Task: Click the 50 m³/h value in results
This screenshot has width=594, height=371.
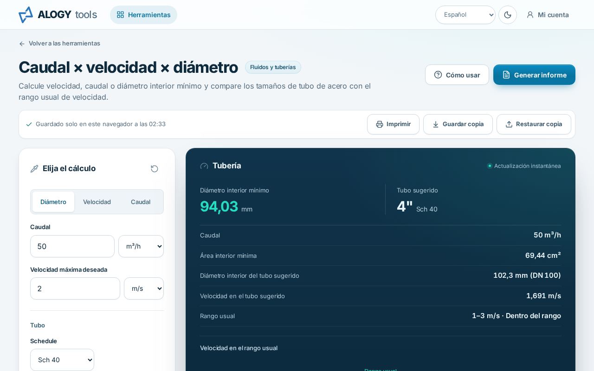Action: pyautogui.click(x=547, y=235)
